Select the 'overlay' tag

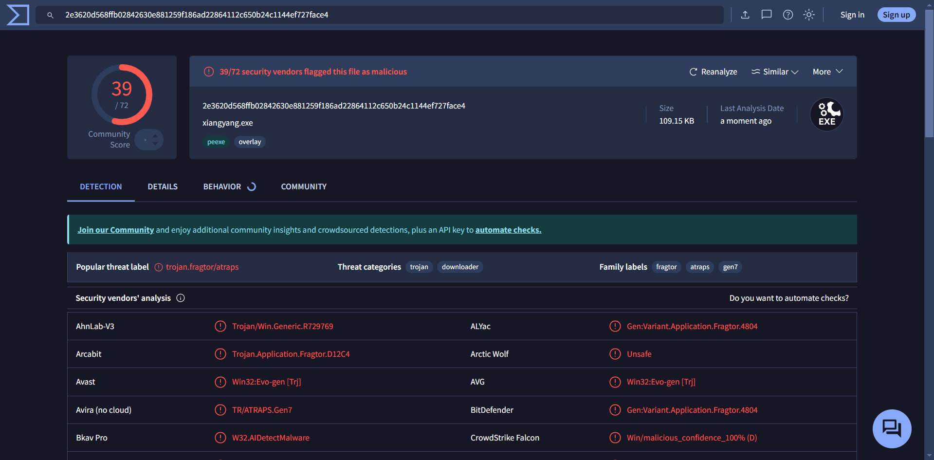tap(250, 142)
